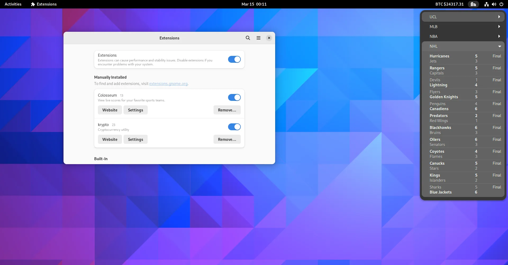Open the Activities overview
The image size is (508, 265).
tap(13, 4)
